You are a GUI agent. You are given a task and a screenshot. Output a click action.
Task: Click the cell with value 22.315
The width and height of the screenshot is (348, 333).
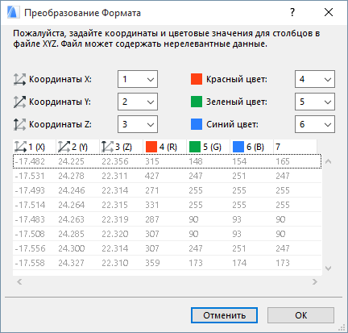click(115, 205)
